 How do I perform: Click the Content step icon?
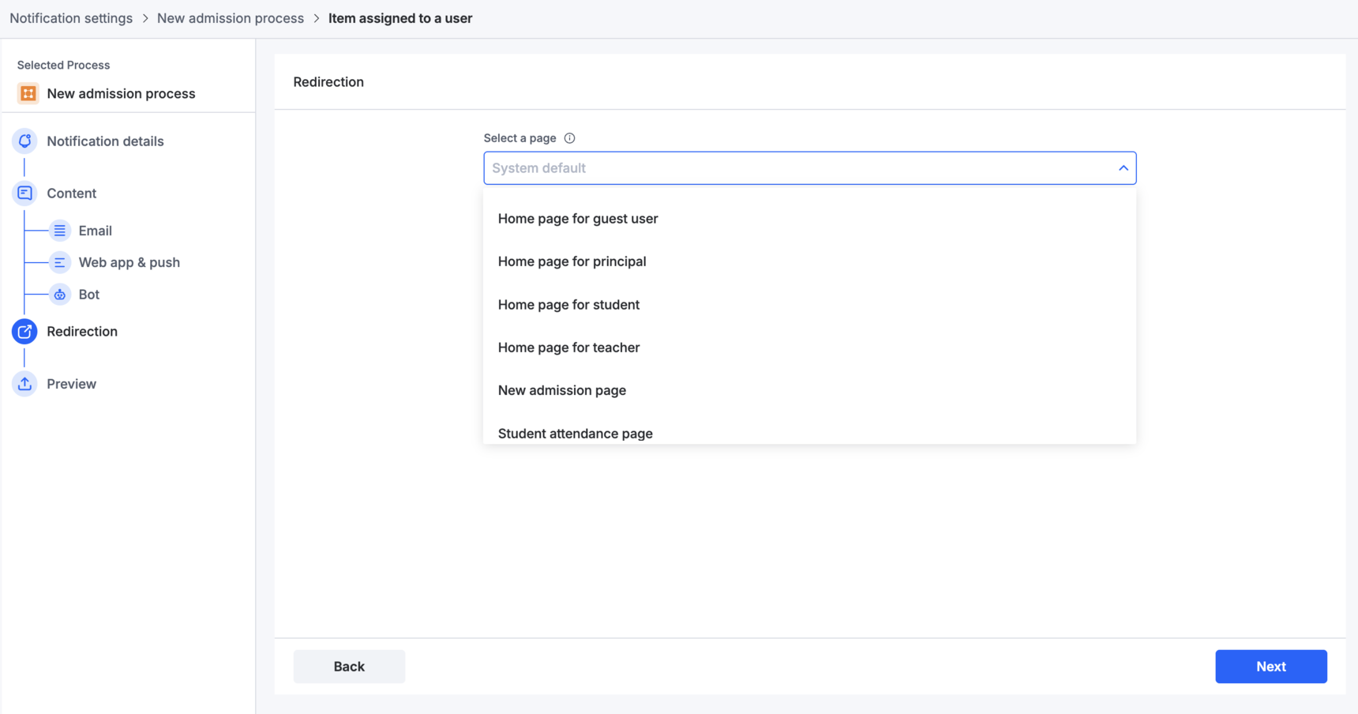pyautogui.click(x=24, y=194)
